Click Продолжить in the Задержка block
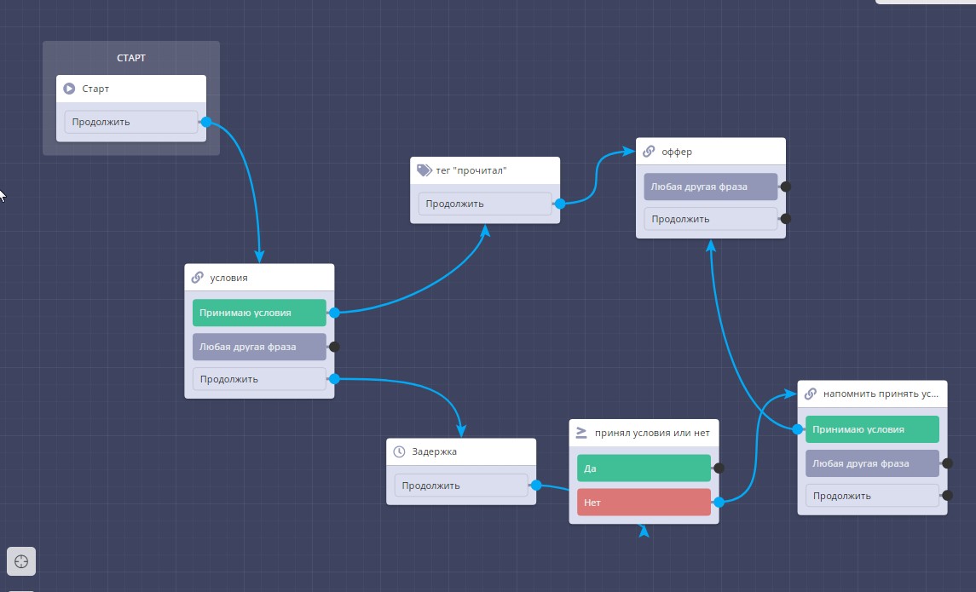 click(x=460, y=486)
